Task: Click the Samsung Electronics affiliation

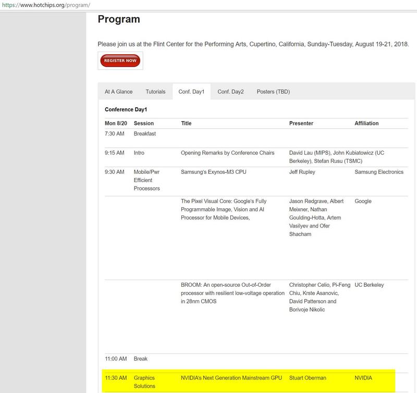Action: [379, 172]
